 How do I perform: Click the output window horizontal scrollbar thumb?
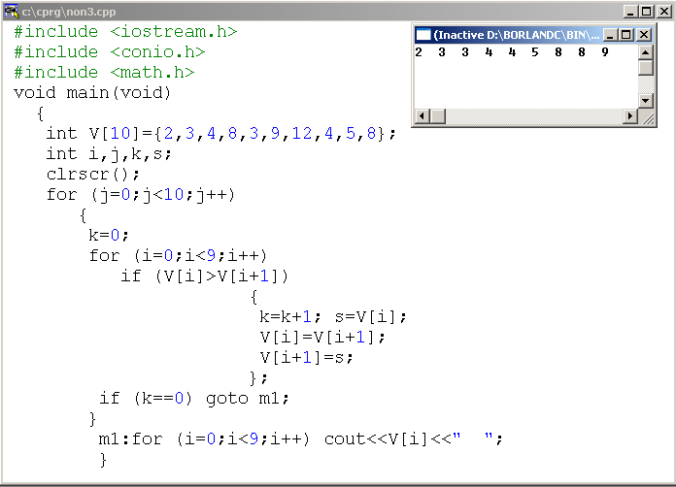pyautogui.click(x=438, y=116)
